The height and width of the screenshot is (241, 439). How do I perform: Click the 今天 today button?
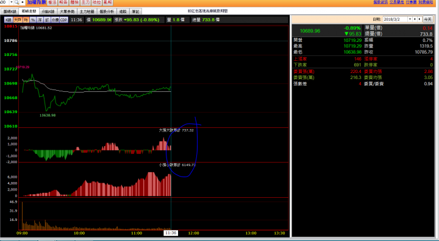click(427, 19)
